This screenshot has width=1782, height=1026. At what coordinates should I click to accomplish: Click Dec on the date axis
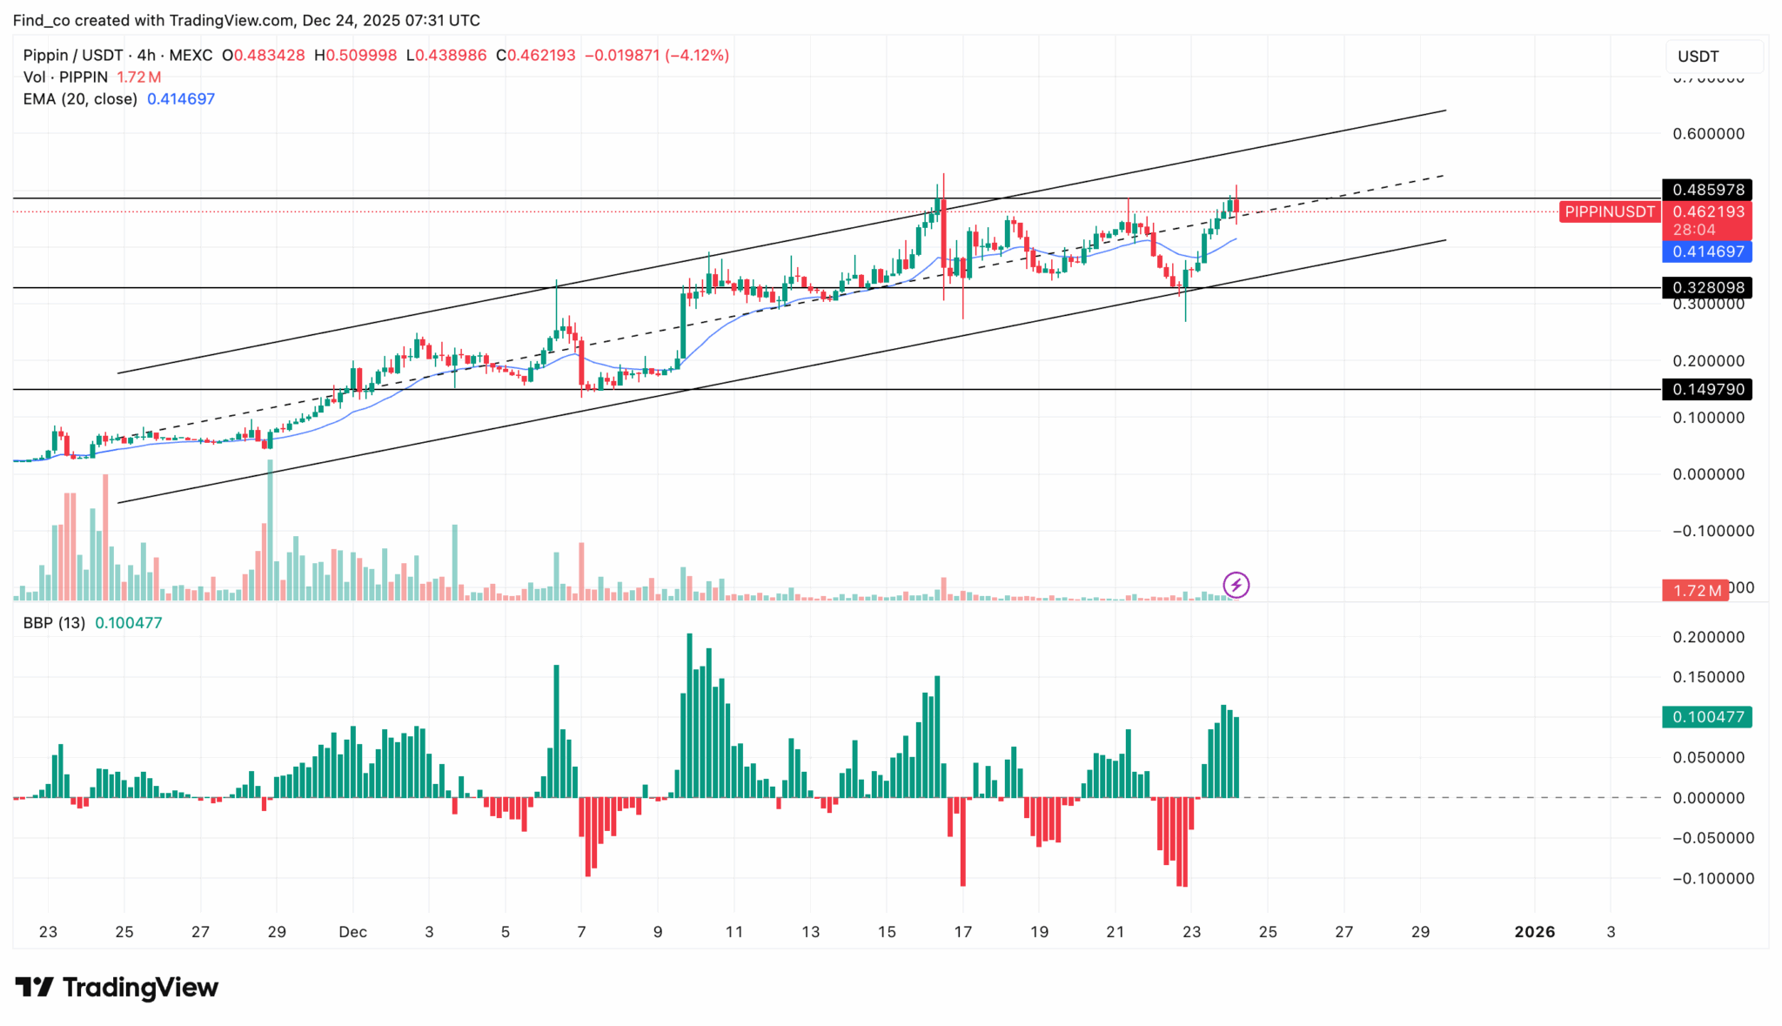tap(352, 931)
